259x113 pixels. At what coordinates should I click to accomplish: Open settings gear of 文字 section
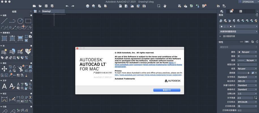(31, 81)
